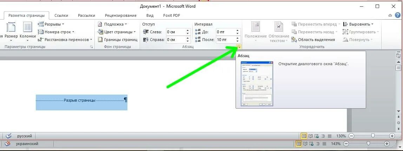Switch to the Ссылки tab

61,15
